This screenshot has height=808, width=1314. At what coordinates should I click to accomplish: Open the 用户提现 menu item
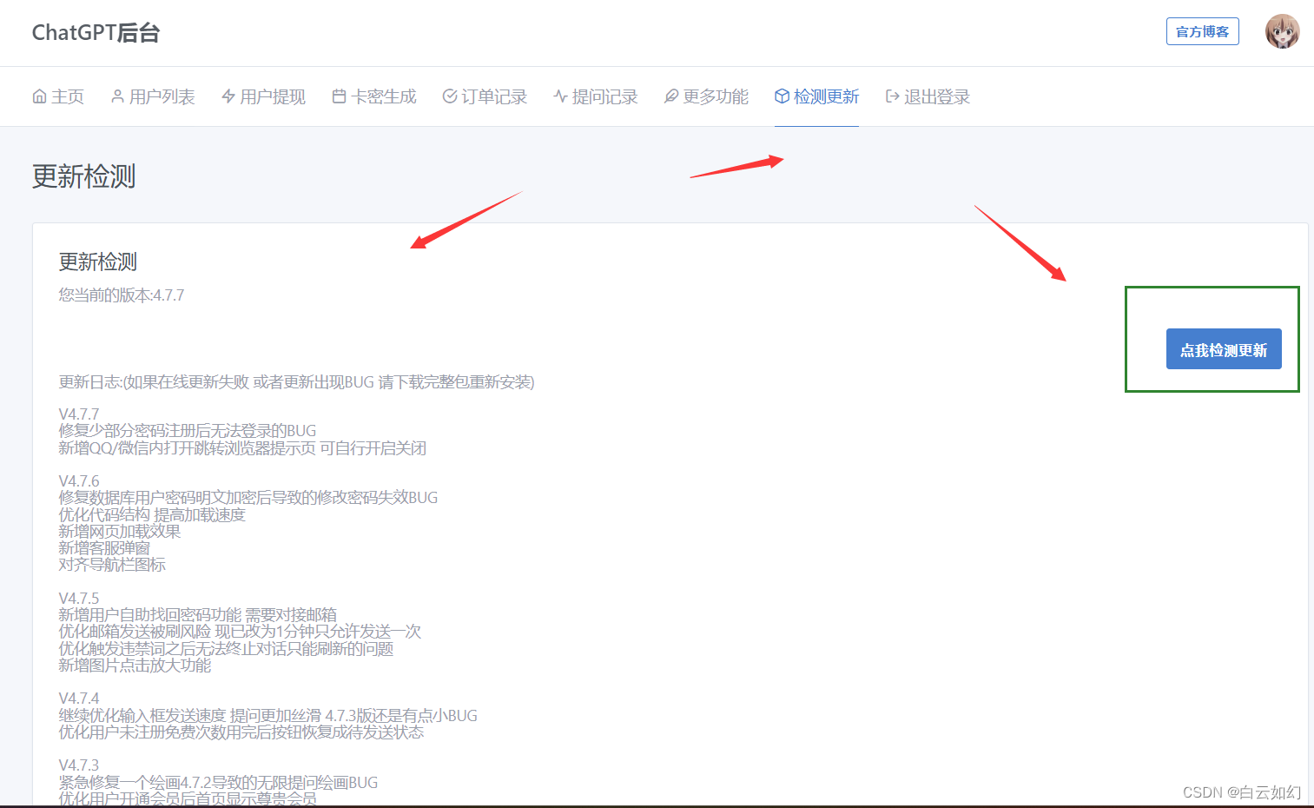pyautogui.click(x=264, y=96)
